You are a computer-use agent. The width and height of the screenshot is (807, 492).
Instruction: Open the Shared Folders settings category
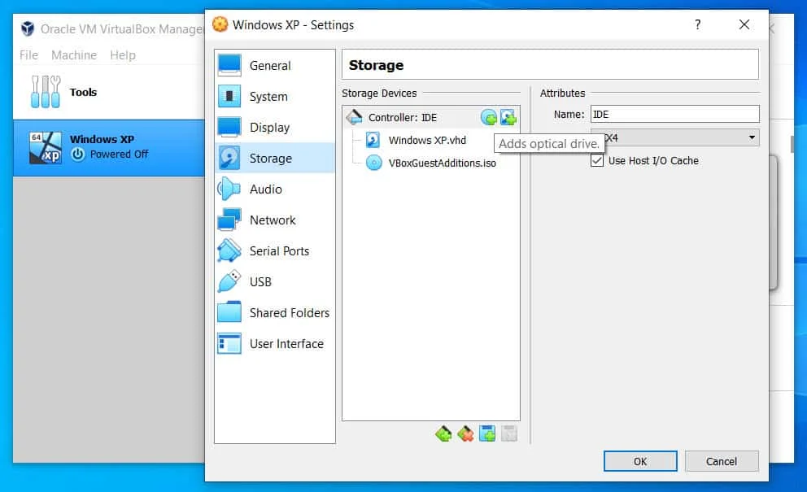pos(274,312)
